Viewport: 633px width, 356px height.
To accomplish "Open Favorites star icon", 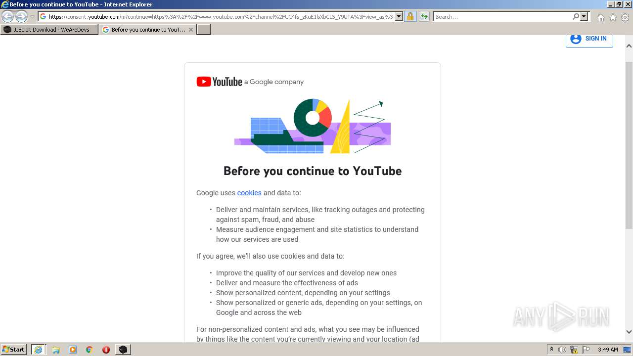I will 613,17.
